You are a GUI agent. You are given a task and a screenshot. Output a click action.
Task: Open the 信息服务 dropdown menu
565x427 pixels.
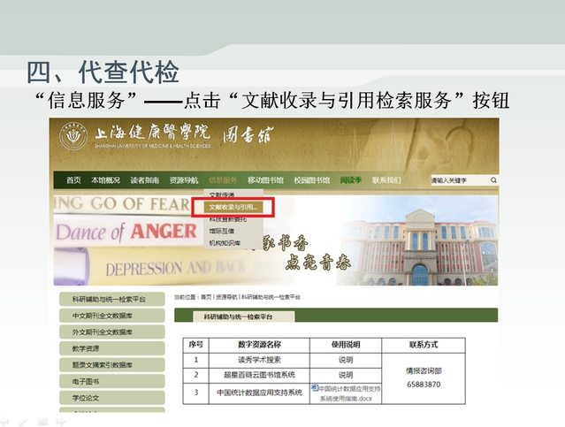(223, 179)
